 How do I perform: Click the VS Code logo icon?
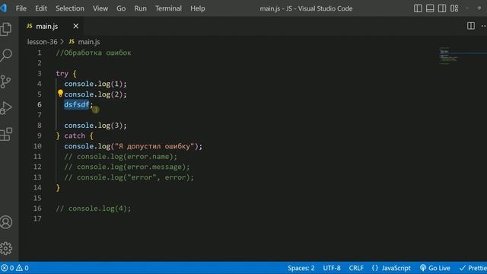(3, 8)
